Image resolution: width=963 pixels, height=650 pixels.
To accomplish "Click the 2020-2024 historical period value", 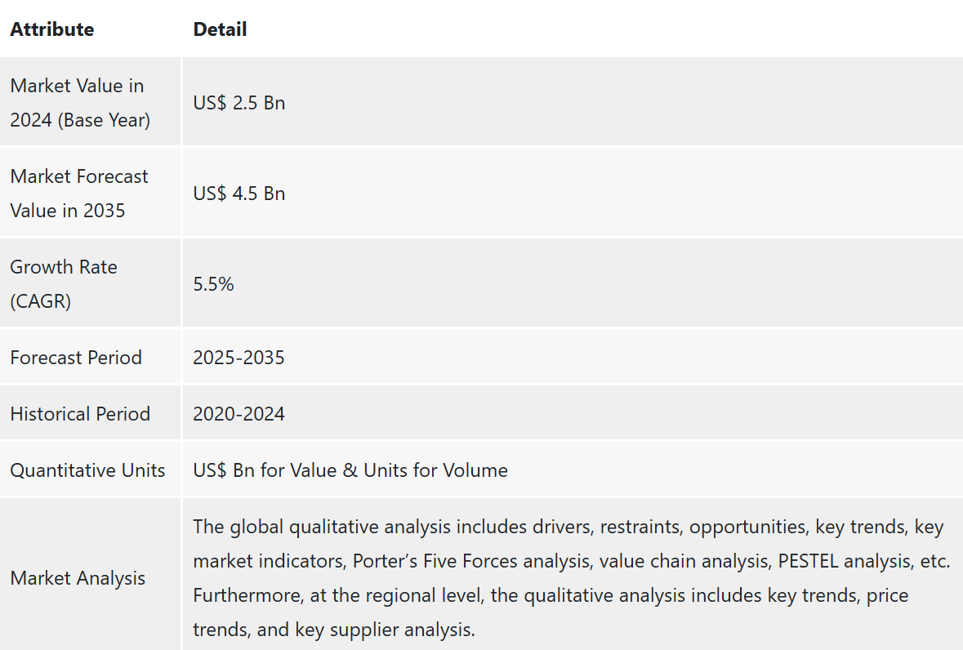I will click(x=239, y=414).
